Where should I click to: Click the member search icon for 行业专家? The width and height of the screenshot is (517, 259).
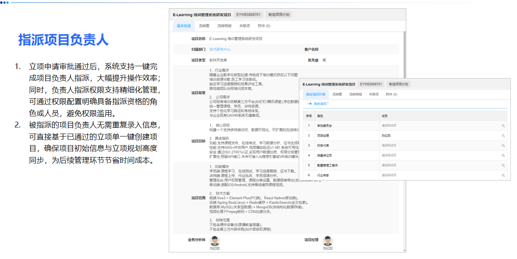point(504,176)
